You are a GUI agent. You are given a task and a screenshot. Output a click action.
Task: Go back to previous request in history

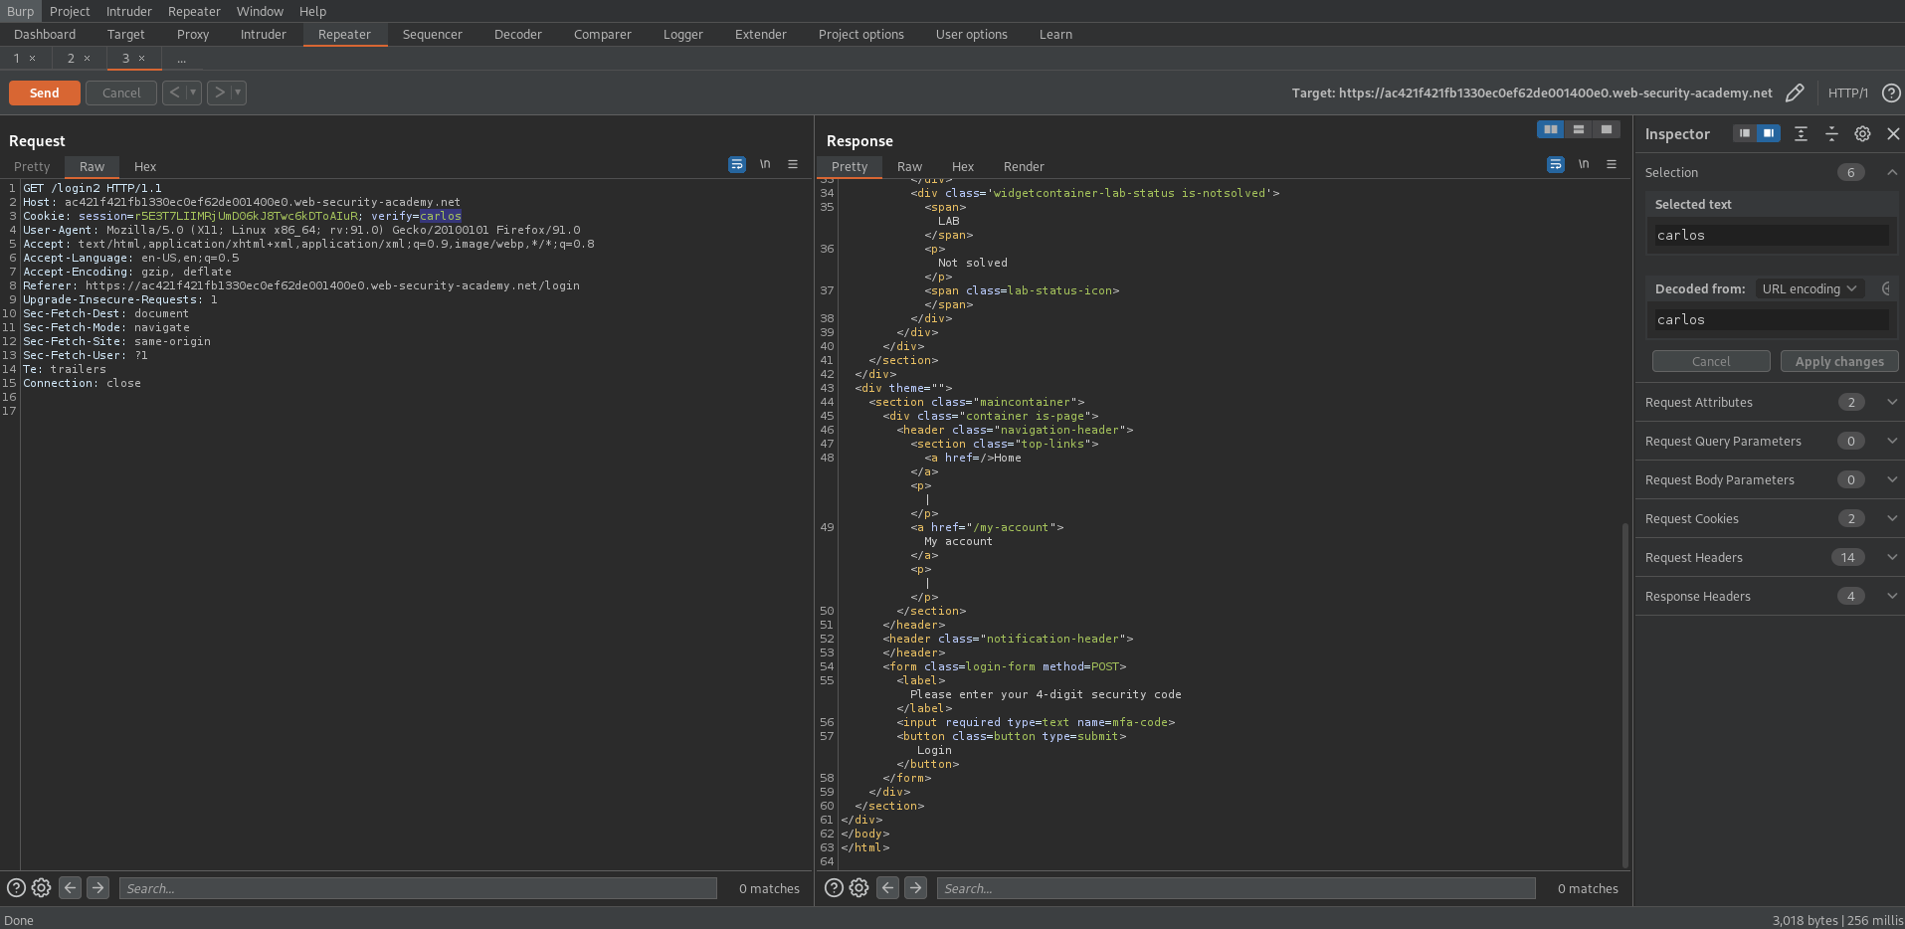click(174, 93)
